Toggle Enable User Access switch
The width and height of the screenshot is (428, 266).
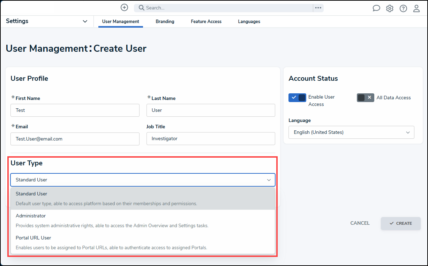[297, 98]
